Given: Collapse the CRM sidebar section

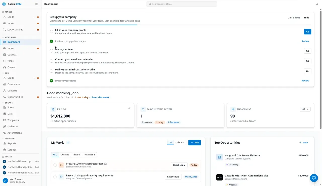Looking at the screenshot, I should [x=6, y=73].
